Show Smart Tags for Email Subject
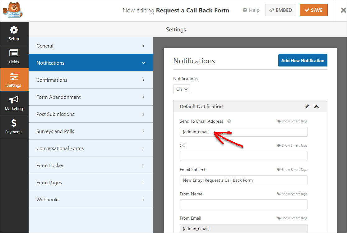Image resolution: width=347 pixels, height=233 pixels. click(292, 170)
